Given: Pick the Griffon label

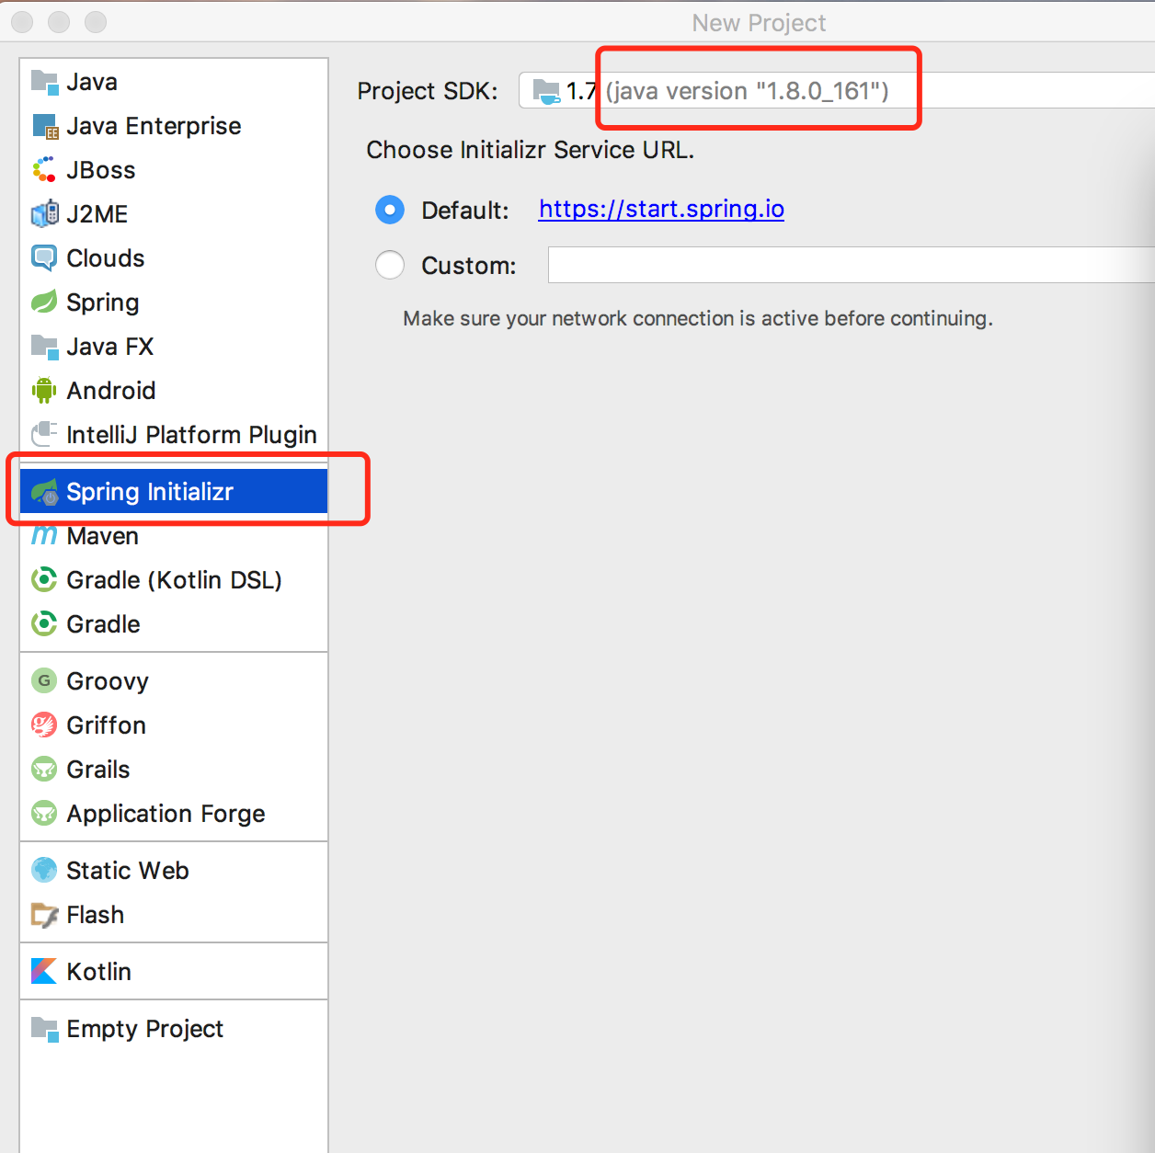Looking at the screenshot, I should coord(107,725).
